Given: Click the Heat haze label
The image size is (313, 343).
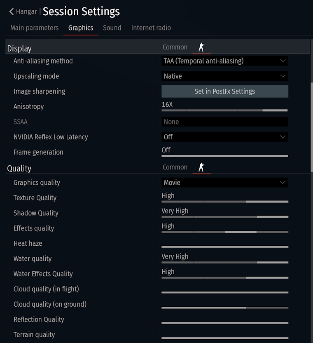Looking at the screenshot, I should [28, 244].
